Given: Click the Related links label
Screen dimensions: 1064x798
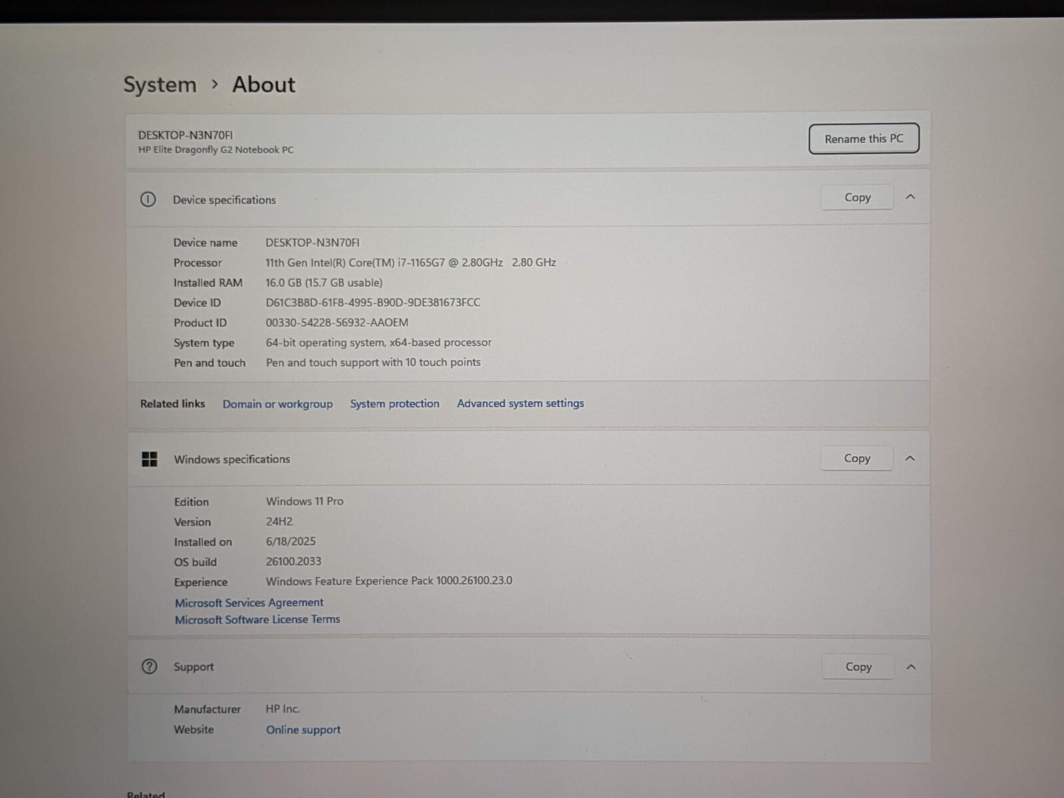Looking at the screenshot, I should click(x=172, y=404).
